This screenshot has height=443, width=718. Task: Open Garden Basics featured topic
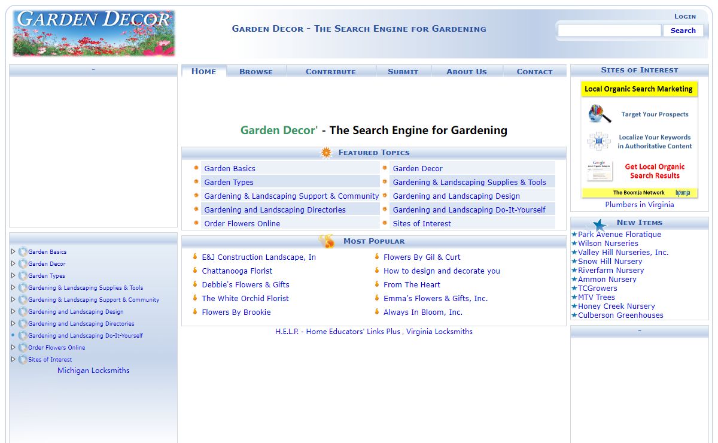coord(230,169)
